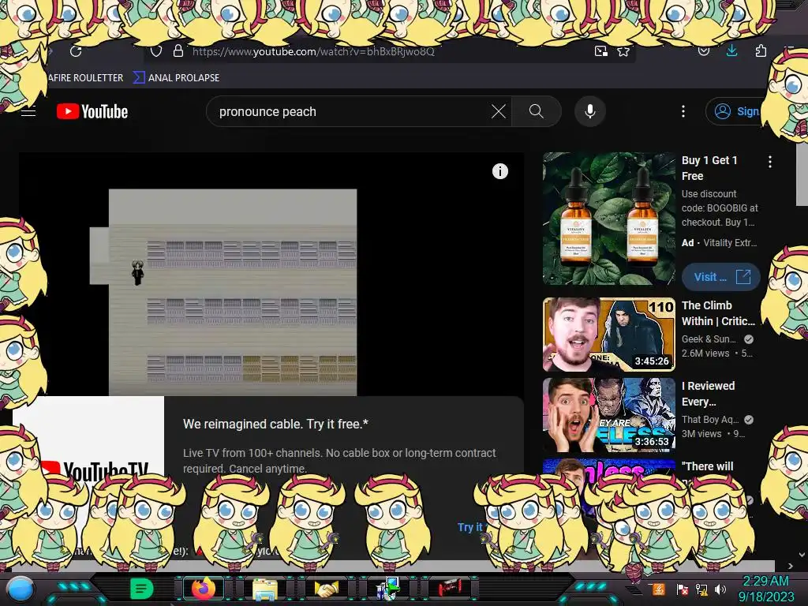808x606 pixels.
Task: Open the Pocket save icon
Action: (703, 50)
